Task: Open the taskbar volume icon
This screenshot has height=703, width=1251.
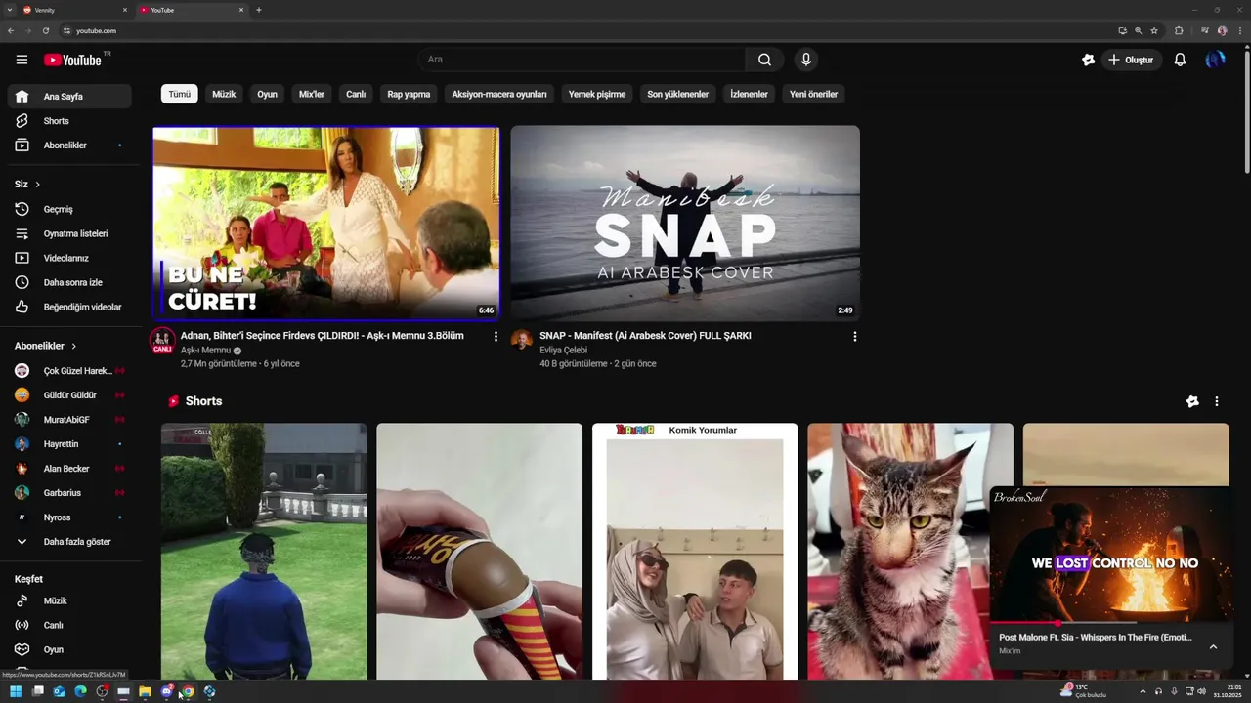Action: [x=1202, y=691]
